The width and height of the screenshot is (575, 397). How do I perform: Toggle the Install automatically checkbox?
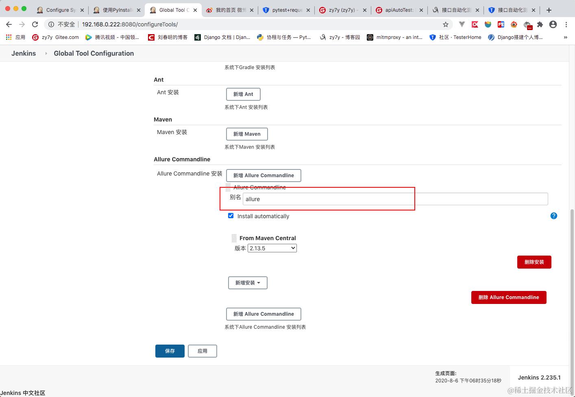231,216
